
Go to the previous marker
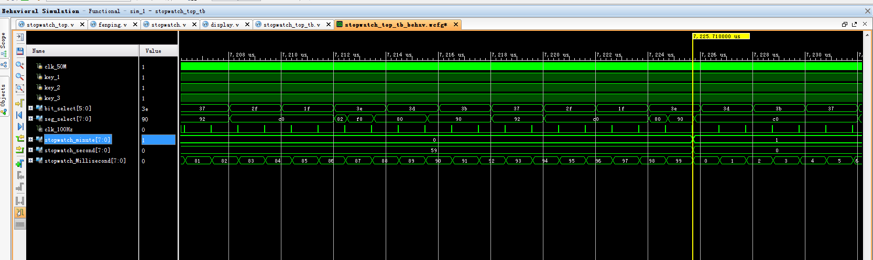click(x=20, y=175)
